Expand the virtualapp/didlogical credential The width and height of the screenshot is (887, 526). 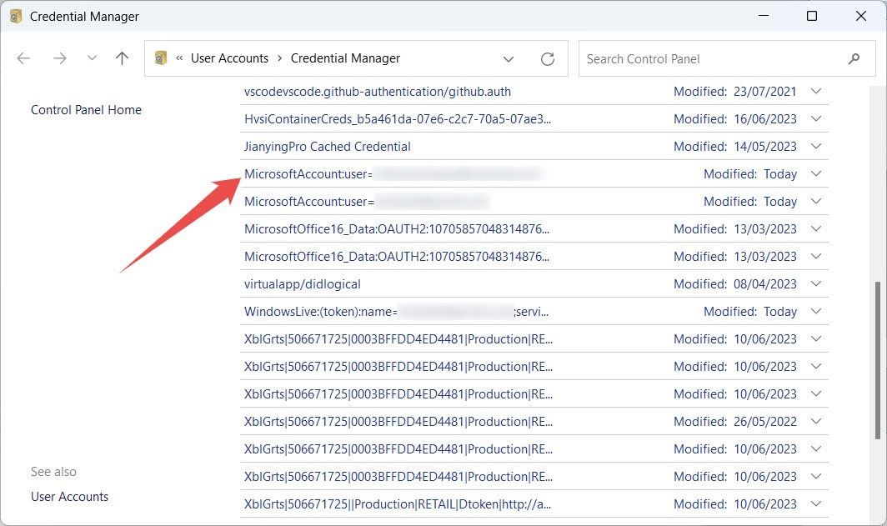[x=816, y=283]
